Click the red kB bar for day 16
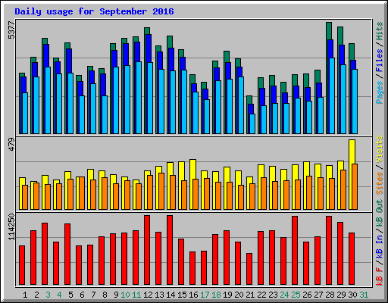This screenshot has width=388, height=303. [x=192, y=268]
